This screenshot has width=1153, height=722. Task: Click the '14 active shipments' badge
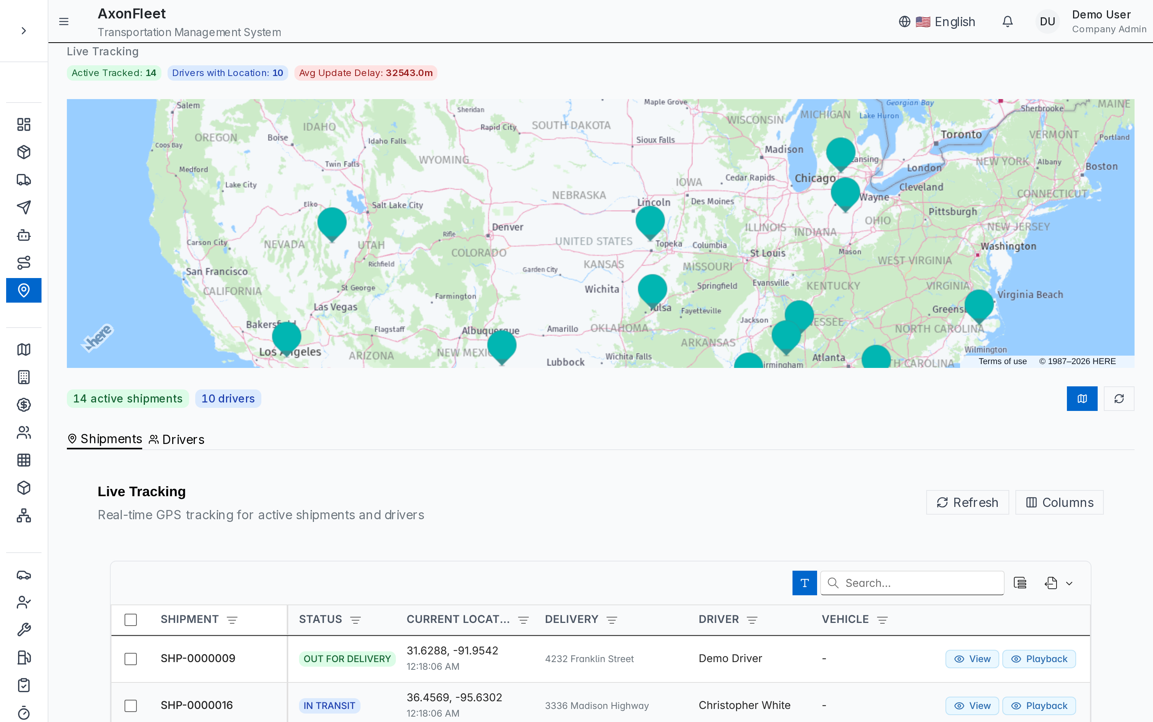[x=128, y=399]
